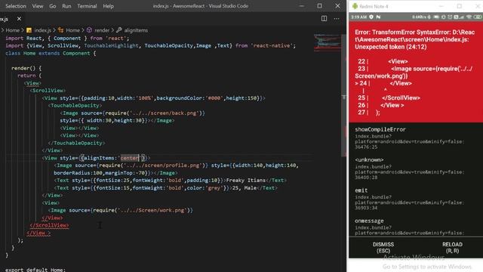Click the 'Freaky Itians' text in code
This screenshot has width=483, height=272.
pos(246,181)
